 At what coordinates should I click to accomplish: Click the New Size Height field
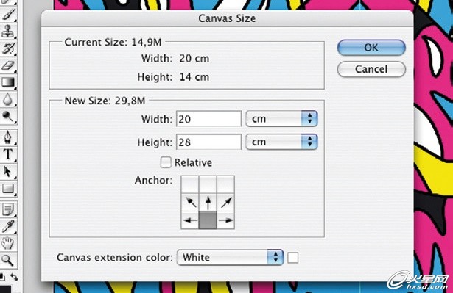[x=208, y=142]
